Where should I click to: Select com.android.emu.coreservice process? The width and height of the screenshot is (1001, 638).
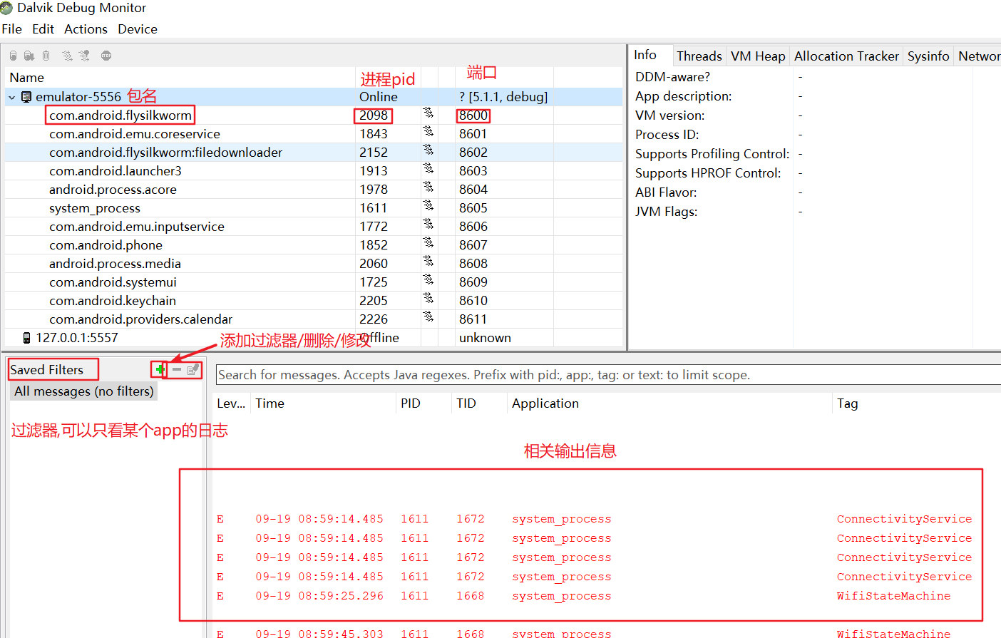[135, 134]
